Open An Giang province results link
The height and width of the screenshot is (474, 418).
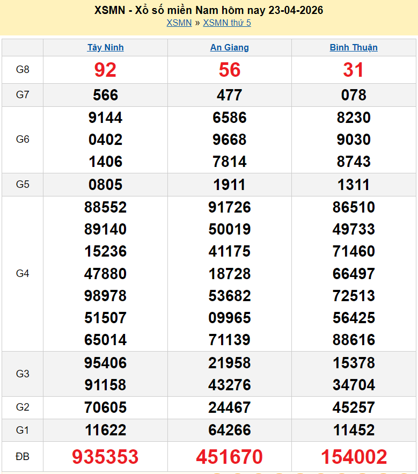pyautogui.click(x=229, y=47)
